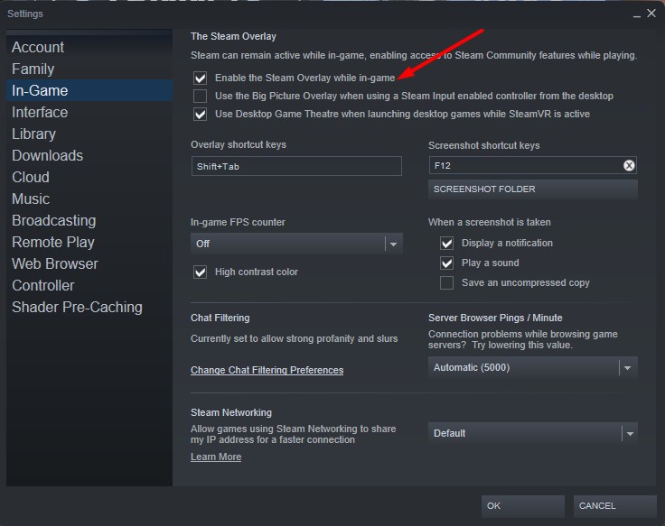Expand Server Browser Pings Automatic dropdown
Viewport: 665px width, 526px height.
pyautogui.click(x=532, y=367)
